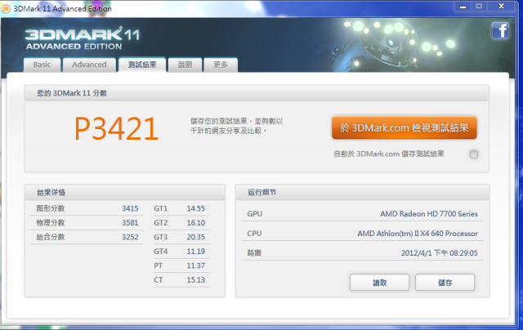Maximize the 3DMark 11 window
Viewport: 523px width, 330px height.
[479, 7]
